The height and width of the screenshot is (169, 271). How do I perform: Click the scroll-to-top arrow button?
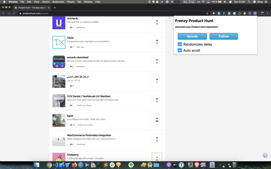pos(265,155)
